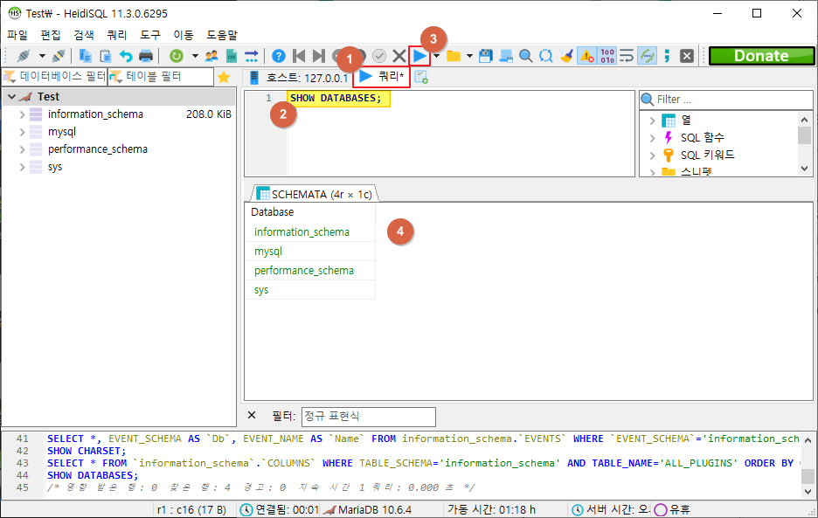Click the 정규 표현식 filter input
The height and width of the screenshot is (518, 818).
[x=368, y=417]
